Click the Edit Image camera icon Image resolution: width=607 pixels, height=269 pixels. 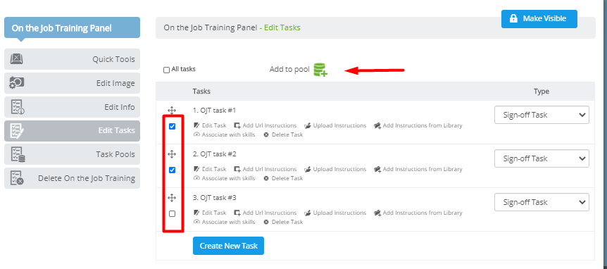(17, 83)
